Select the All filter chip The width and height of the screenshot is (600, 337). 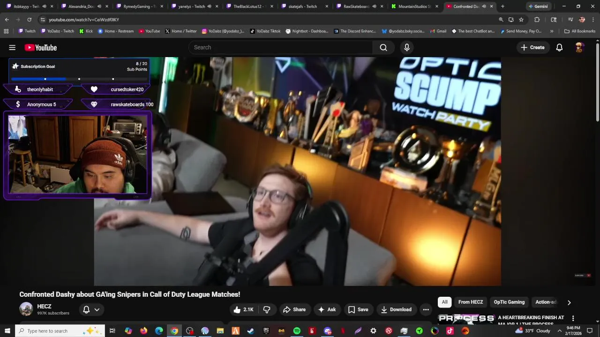[x=444, y=302]
